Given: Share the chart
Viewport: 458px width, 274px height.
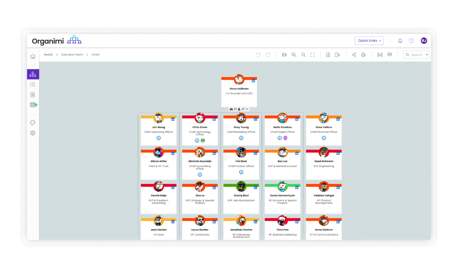Looking at the screenshot, I should 354,55.
